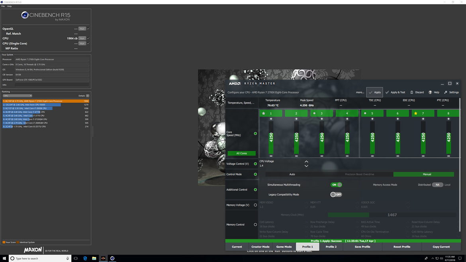Toggle Memory Access Mode switch
The image size is (466, 262).
pyautogui.click(x=437, y=185)
